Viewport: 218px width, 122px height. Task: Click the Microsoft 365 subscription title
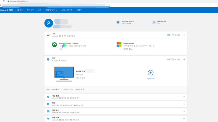(x=129, y=44)
